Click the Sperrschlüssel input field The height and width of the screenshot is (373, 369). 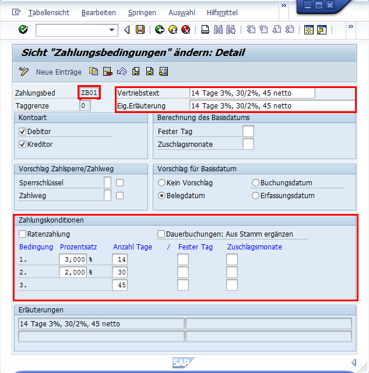tap(107, 182)
